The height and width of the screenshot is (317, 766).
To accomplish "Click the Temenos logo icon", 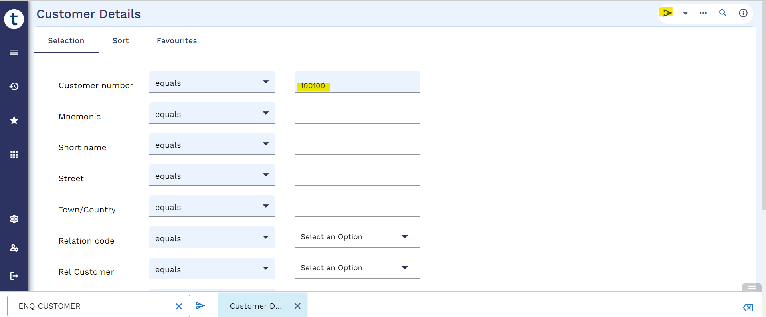I will tap(14, 19).
